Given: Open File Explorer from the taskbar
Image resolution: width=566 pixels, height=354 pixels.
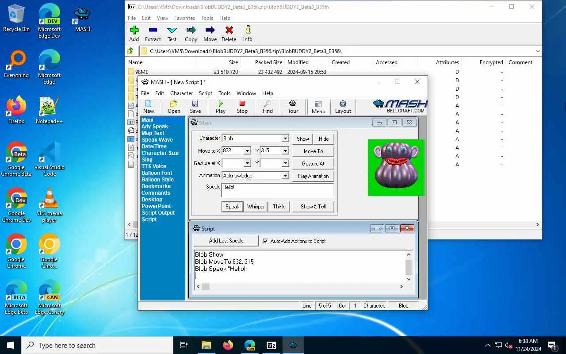Looking at the screenshot, I should 207,345.
